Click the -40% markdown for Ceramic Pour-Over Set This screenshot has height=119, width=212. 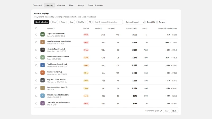click(168, 50)
